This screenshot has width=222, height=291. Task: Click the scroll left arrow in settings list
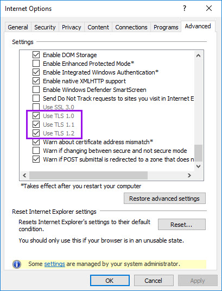pos(24,175)
